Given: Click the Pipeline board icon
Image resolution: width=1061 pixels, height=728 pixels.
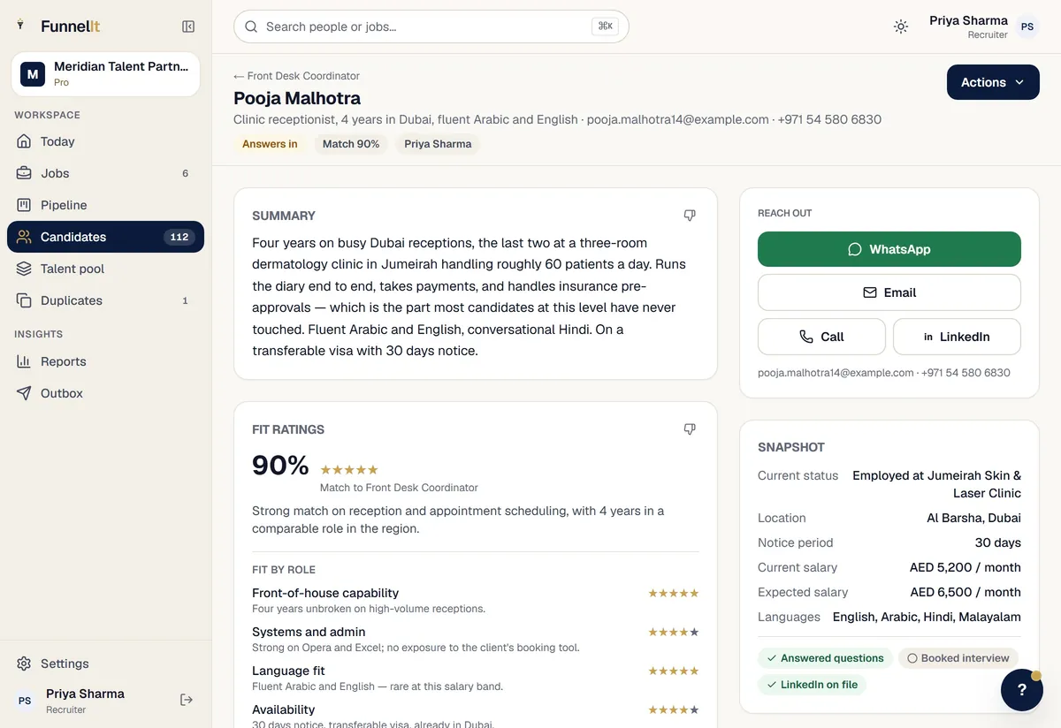Looking at the screenshot, I should pyautogui.click(x=24, y=205).
